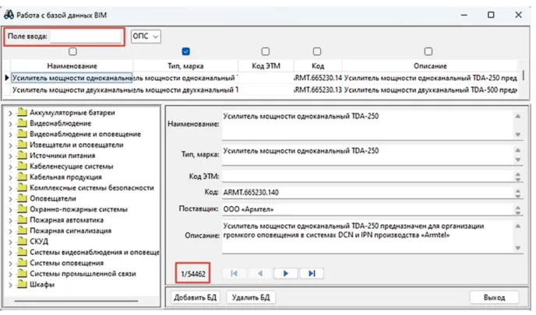Uncheck the checkbox above Тип, марка column
This screenshot has height=315, width=536.
pos(185,52)
